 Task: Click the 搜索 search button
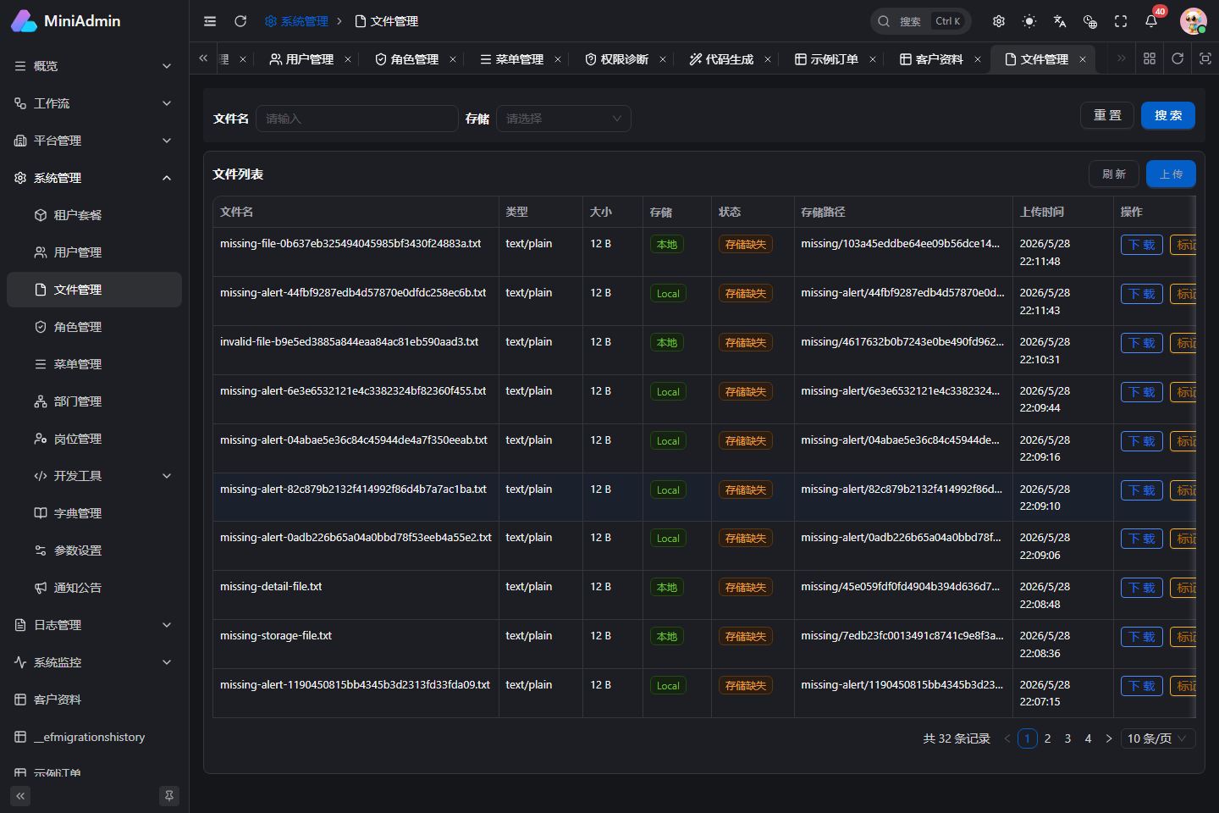click(1168, 115)
